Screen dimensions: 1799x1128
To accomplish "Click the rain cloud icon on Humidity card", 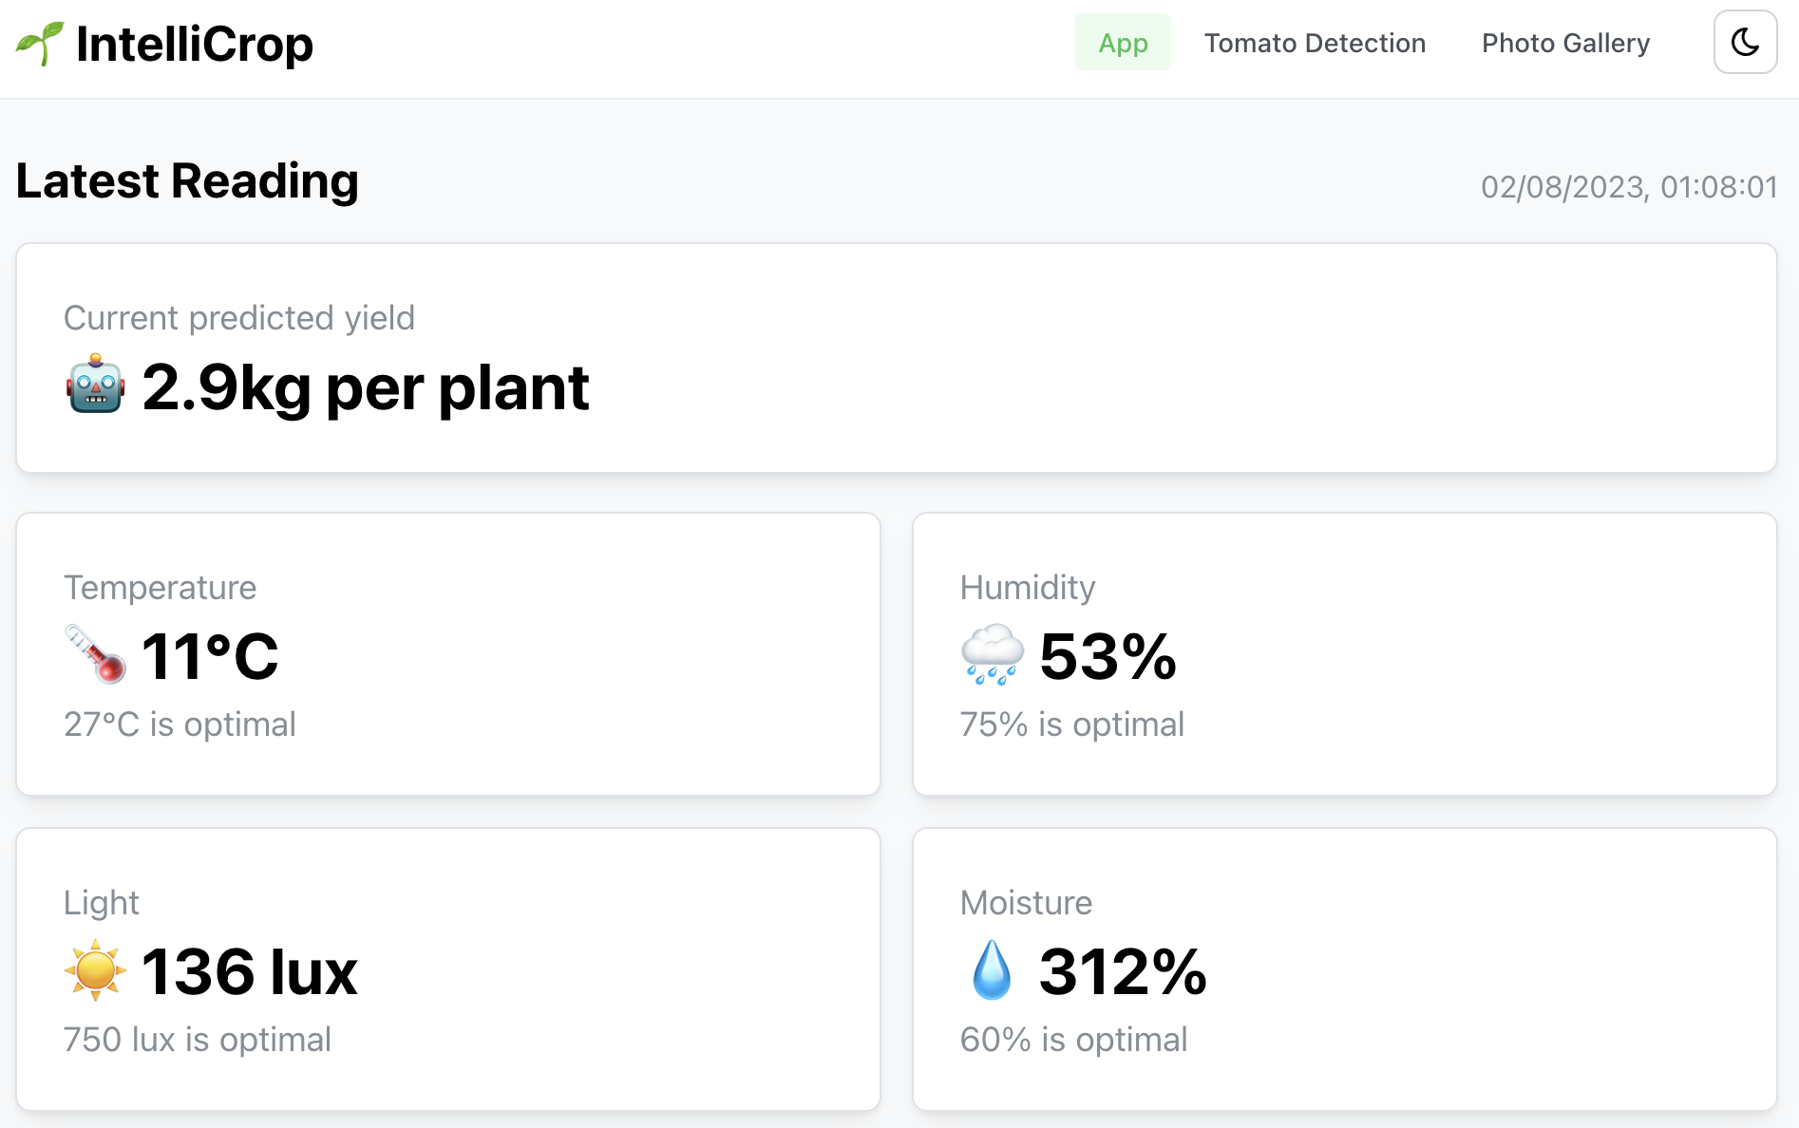I will 990,654.
